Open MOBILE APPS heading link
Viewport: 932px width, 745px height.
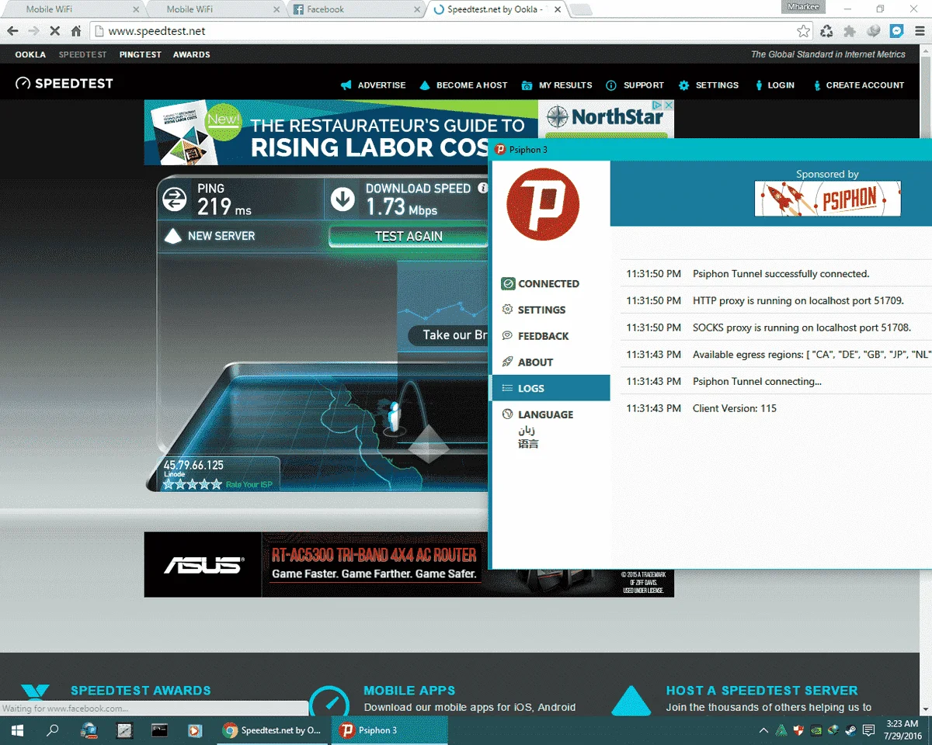[x=409, y=690]
